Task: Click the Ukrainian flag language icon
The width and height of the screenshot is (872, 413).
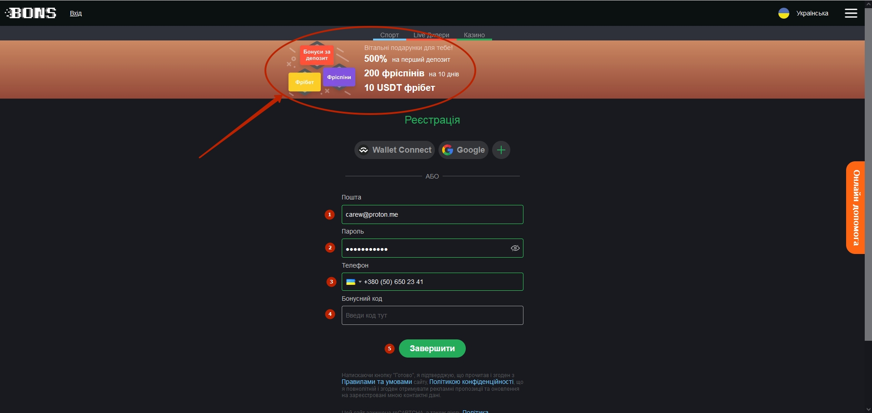Action: (783, 13)
